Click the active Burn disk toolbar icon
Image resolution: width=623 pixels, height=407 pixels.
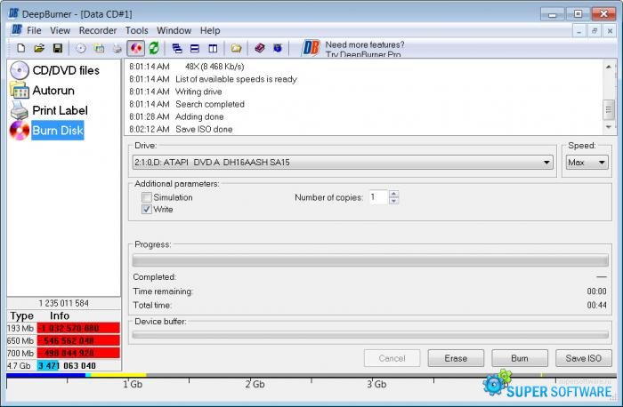click(x=135, y=48)
